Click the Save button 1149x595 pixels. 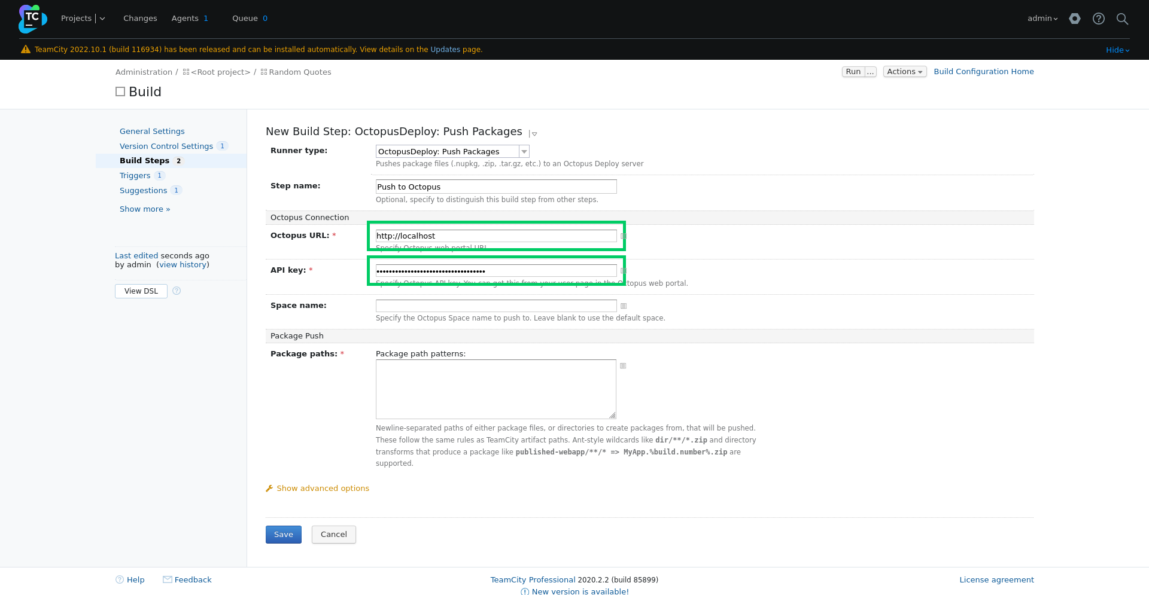click(284, 535)
